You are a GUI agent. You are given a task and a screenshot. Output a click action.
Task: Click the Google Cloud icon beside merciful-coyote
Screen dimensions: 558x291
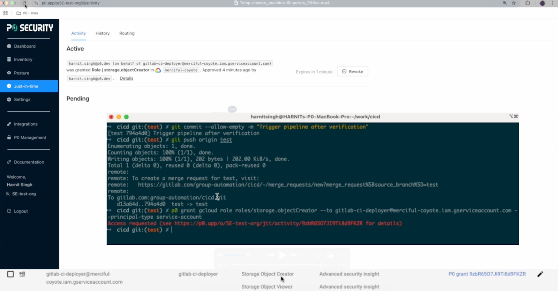click(158, 70)
